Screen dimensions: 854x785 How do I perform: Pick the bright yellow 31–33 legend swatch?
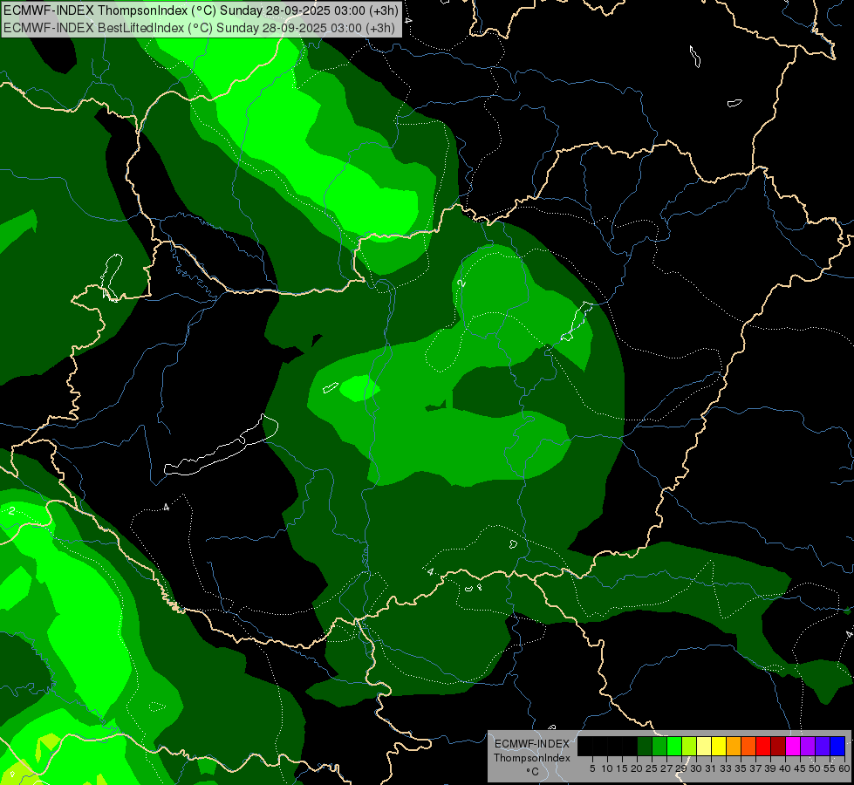click(x=719, y=746)
